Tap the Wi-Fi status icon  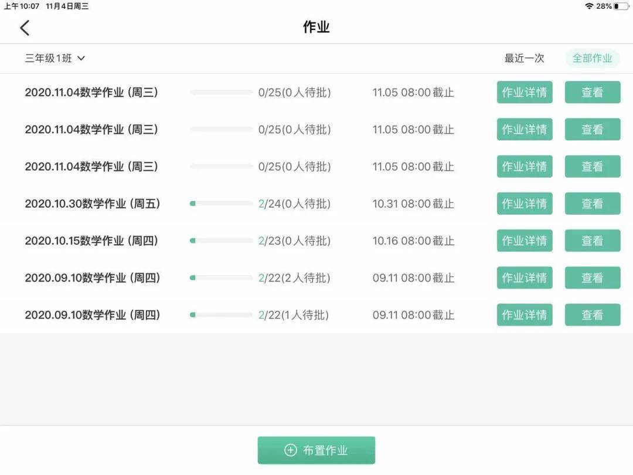coord(590,6)
